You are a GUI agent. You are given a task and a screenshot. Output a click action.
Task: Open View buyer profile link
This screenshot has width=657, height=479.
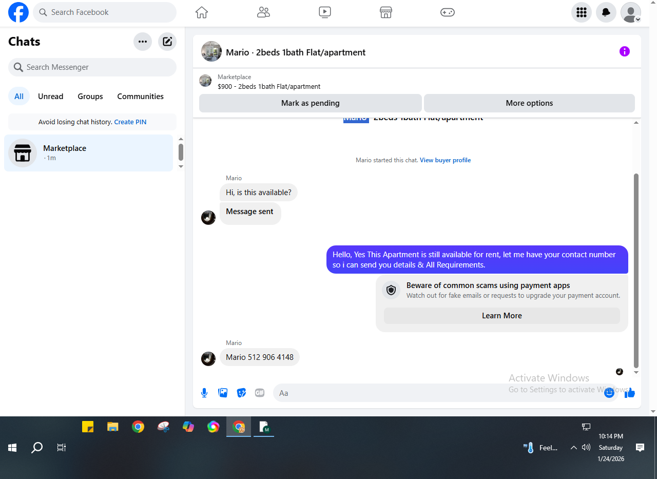click(x=445, y=160)
